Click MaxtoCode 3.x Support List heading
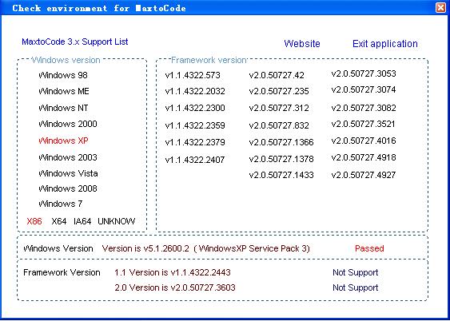The width and height of the screenshot is (450, 321). (75, 42)
